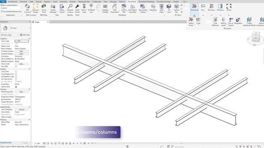The height and width of the screenshot is (148, 264).
Task: Toggle the Crop View checkbox
Action: pyautogui.click(x=16, y=72)
